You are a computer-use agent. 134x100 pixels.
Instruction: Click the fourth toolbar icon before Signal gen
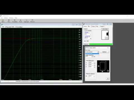21,21
